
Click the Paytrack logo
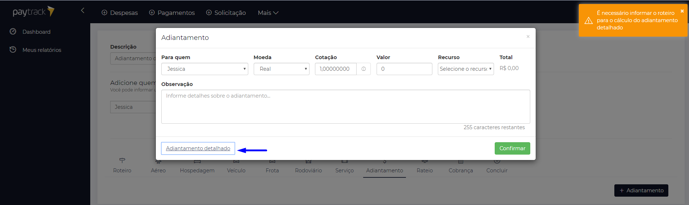point(33,12)
